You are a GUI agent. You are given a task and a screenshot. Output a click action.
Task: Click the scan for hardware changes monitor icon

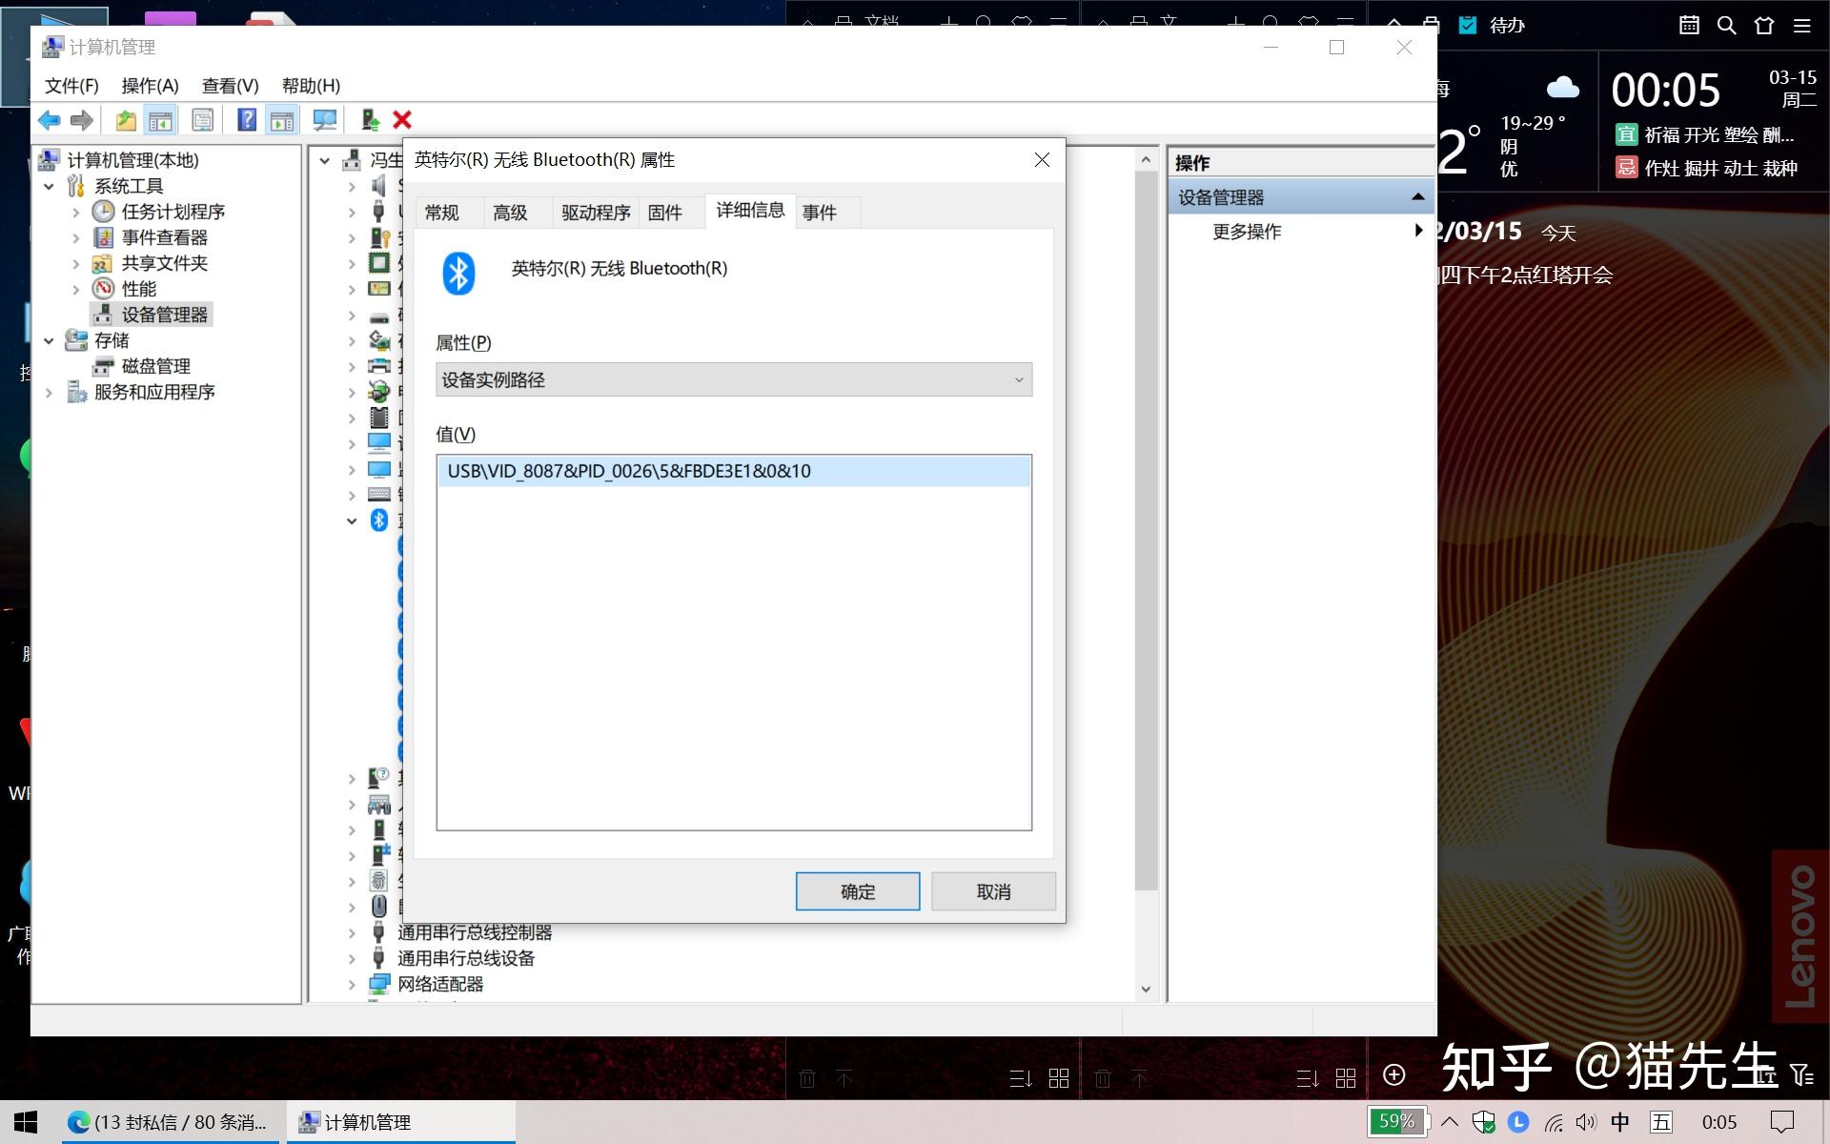[x=325, y=120]
